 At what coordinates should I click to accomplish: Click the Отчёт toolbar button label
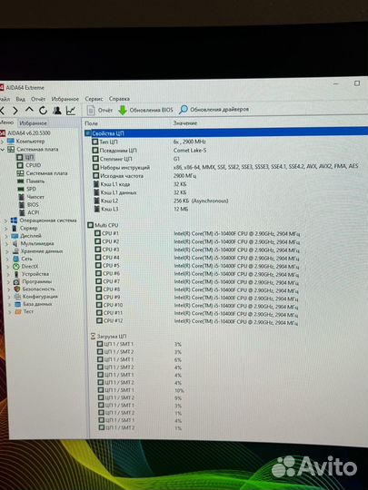click(105, 111)
